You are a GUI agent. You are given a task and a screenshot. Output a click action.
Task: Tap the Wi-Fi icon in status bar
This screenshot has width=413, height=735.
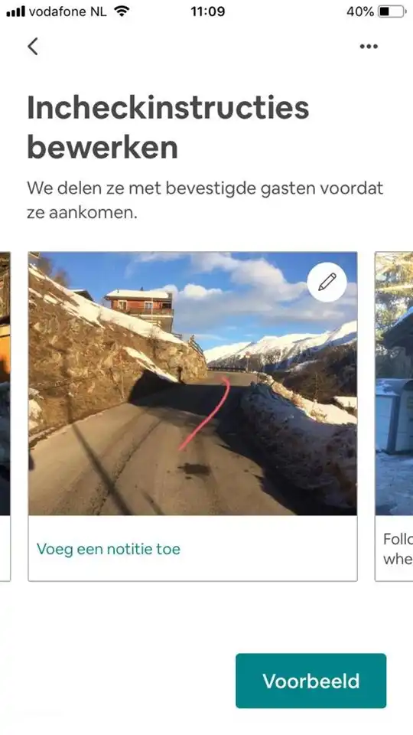click(122, 11)
